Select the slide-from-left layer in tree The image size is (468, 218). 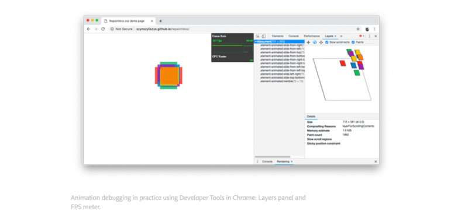[x=282, y=49]
